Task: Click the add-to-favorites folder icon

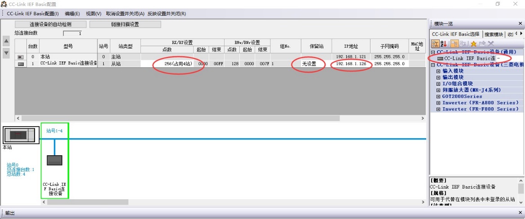Action: [x=482, y=44]
